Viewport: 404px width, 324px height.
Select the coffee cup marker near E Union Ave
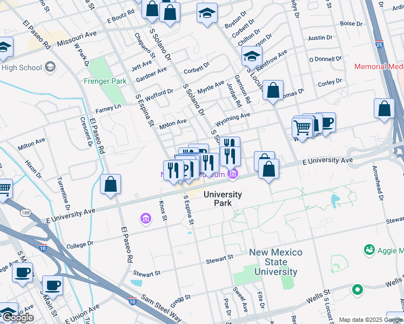[x=52, y=286]
